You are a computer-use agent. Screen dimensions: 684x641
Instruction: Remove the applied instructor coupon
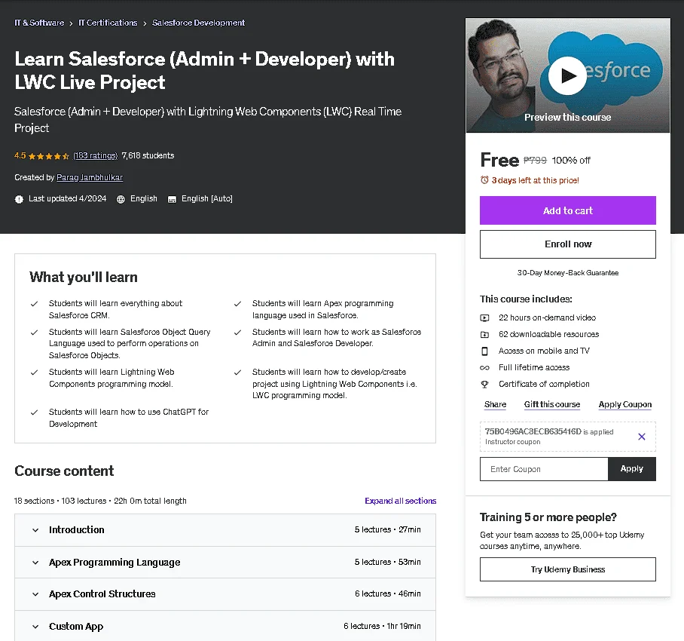point(641,436)
